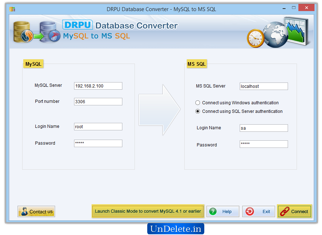
Task: Maximize the DRPU Database Converter window
Action: 294,8
